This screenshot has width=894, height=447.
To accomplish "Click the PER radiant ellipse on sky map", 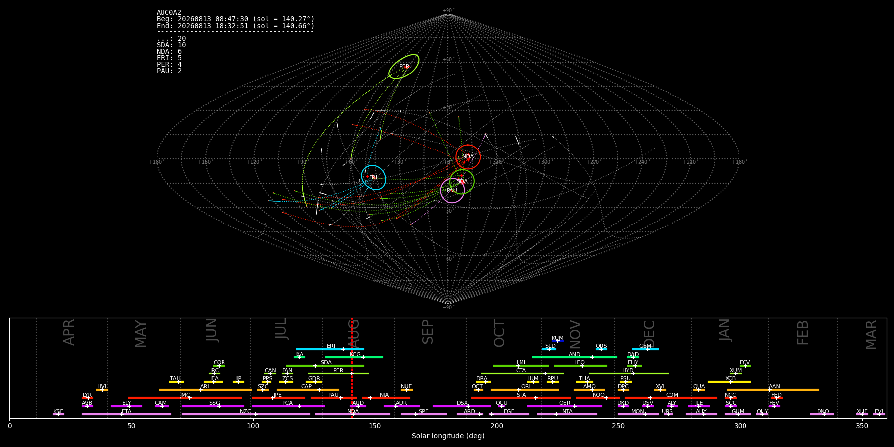I will pyautogui.click(x=404, y=67).
